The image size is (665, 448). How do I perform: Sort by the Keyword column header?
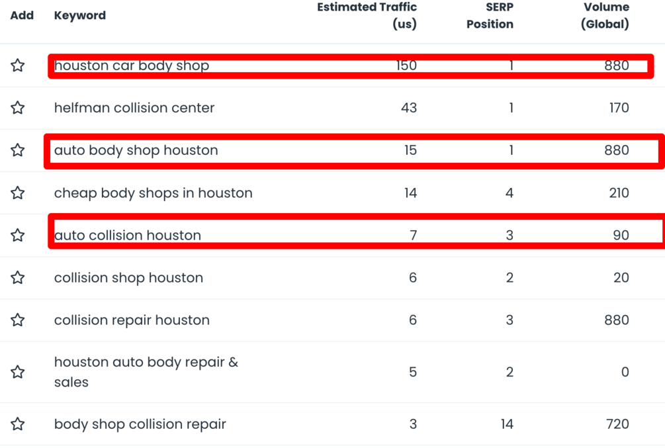[79, 15]
